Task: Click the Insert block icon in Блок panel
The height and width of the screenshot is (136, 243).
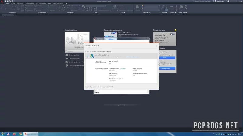Action: click(x=115, y=7)
